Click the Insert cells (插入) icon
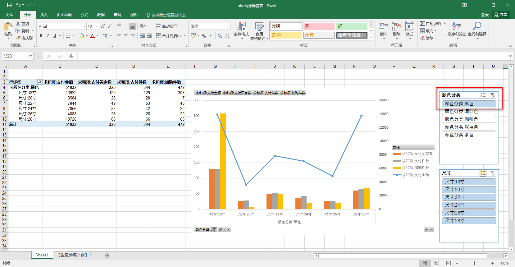This screenshot has width=515, height=267. pos(384,30)
